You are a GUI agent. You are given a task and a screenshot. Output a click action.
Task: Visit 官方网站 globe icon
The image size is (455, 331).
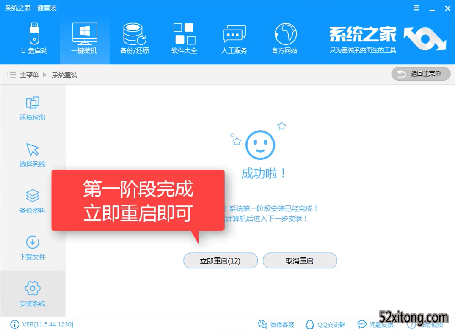(x=286, y=34)
